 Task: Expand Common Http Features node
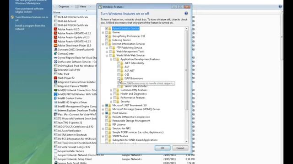[x=111, y=90]
